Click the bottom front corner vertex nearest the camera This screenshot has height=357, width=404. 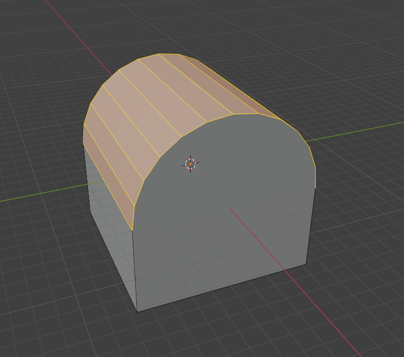(x=137, y=312)
